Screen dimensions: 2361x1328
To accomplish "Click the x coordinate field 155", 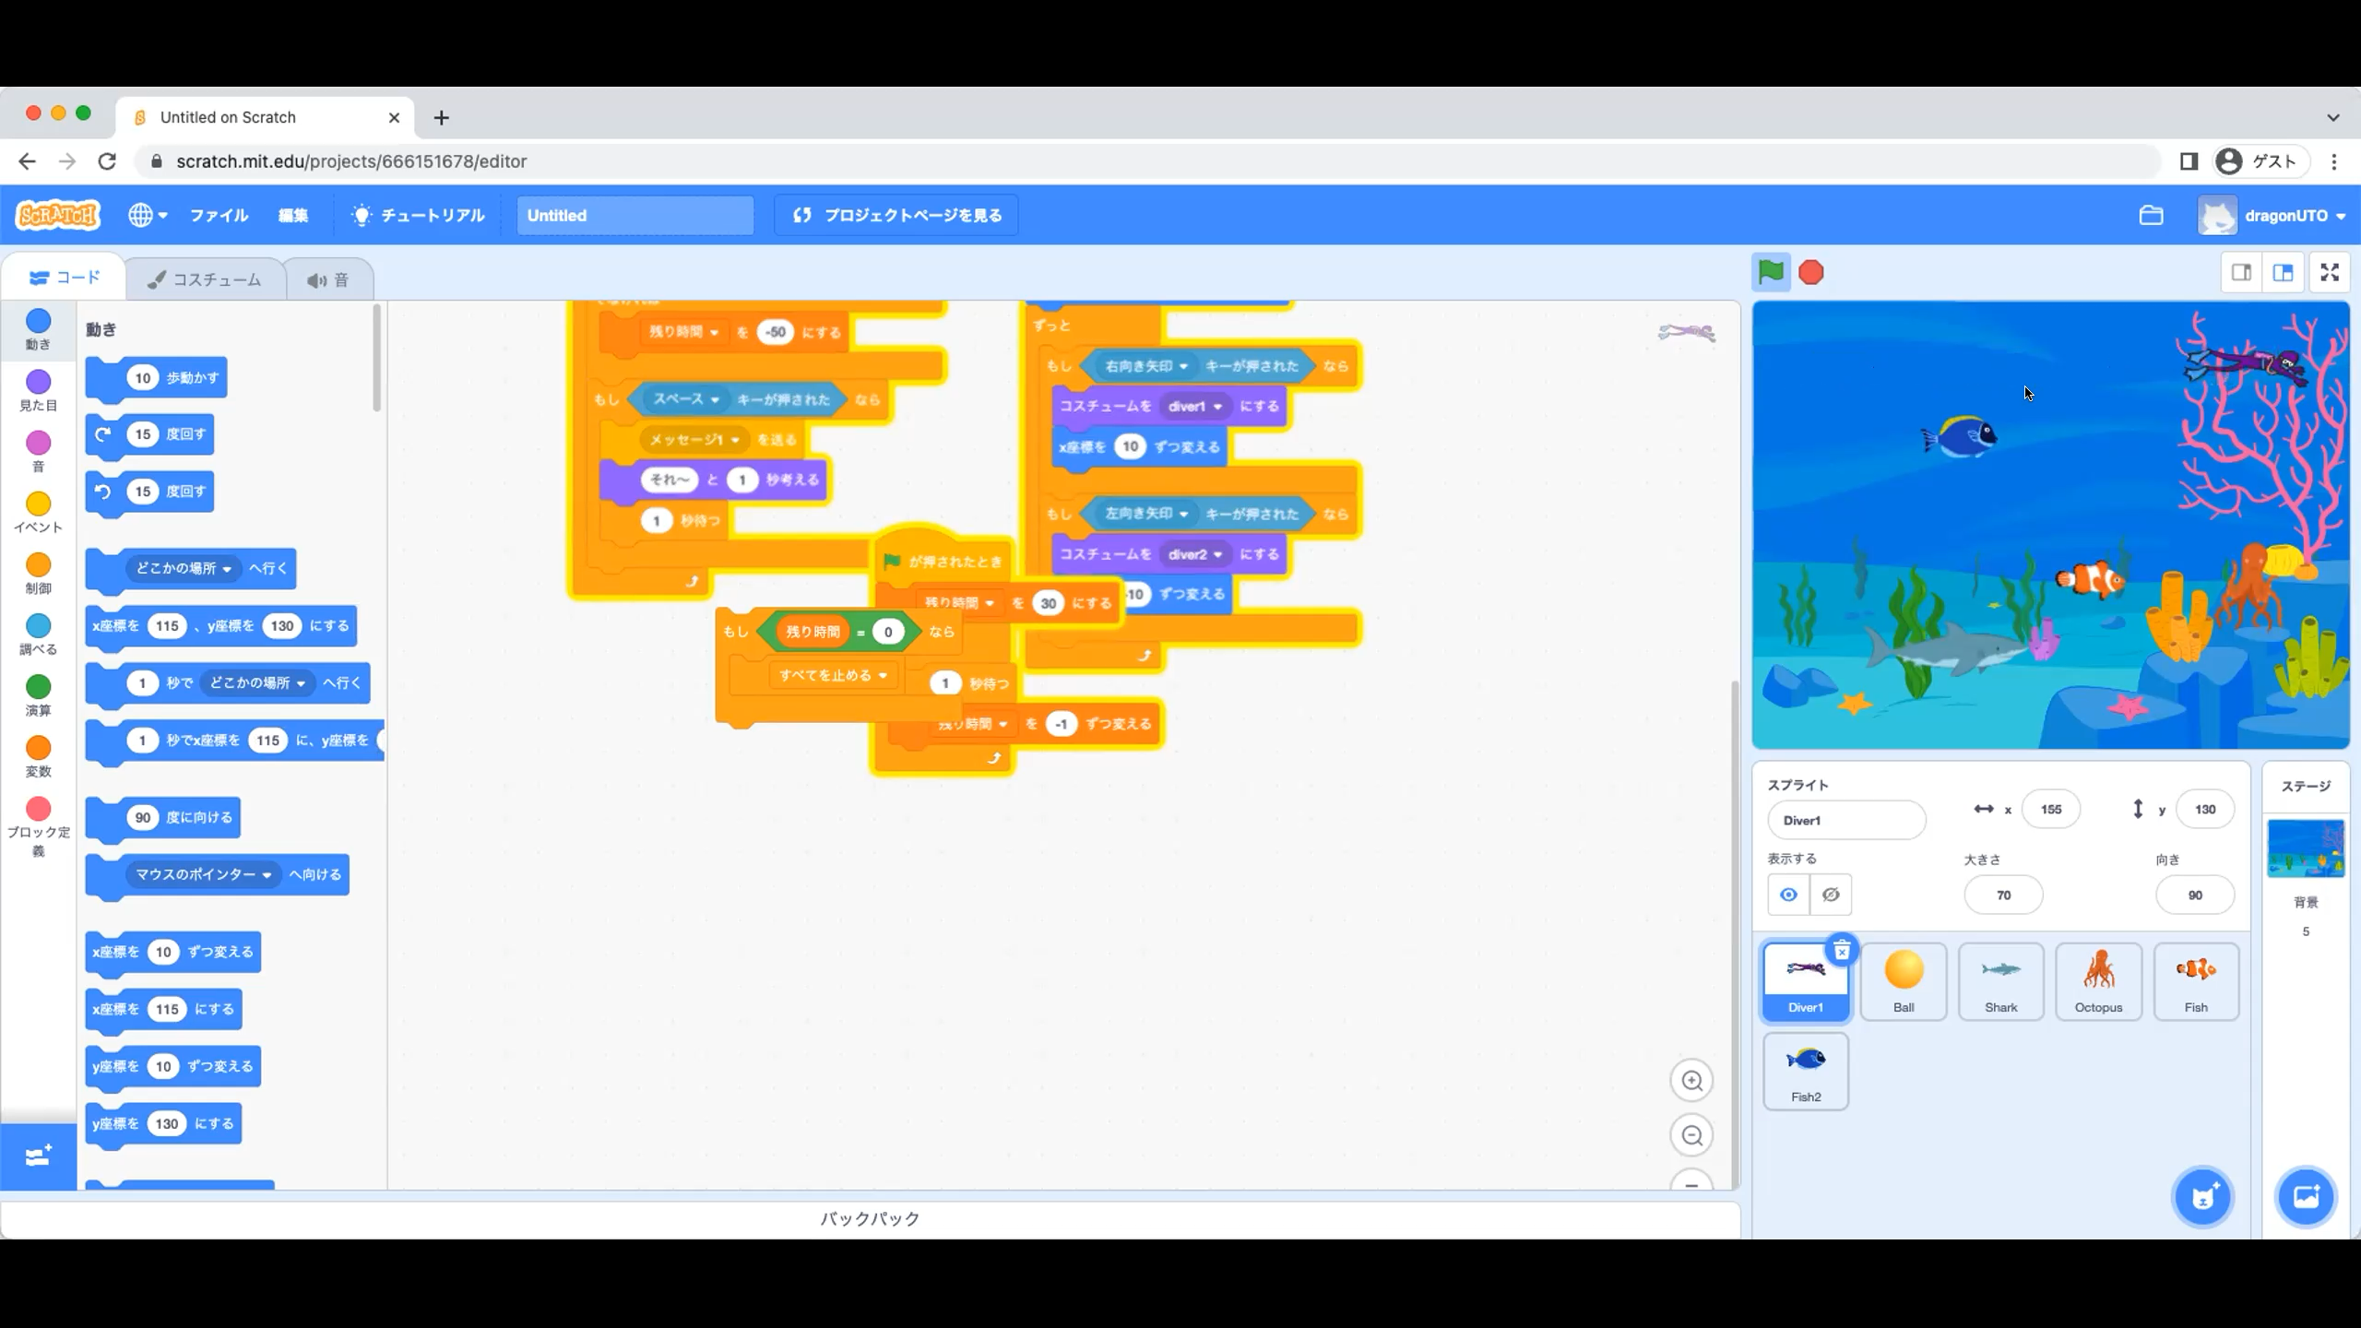I will [x=2050, y=809].
